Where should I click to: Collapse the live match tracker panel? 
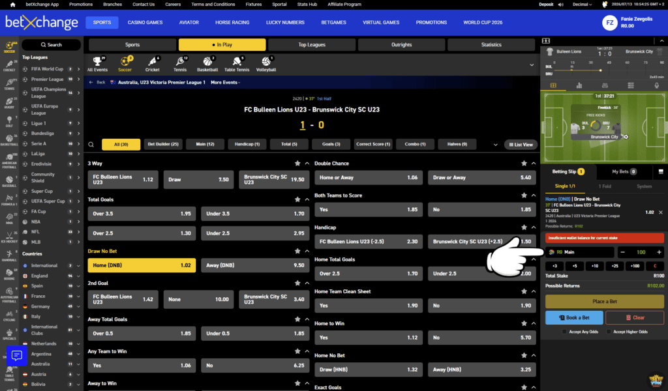pos(661,41)
